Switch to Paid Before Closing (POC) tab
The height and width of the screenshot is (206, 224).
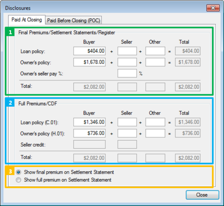73,20
